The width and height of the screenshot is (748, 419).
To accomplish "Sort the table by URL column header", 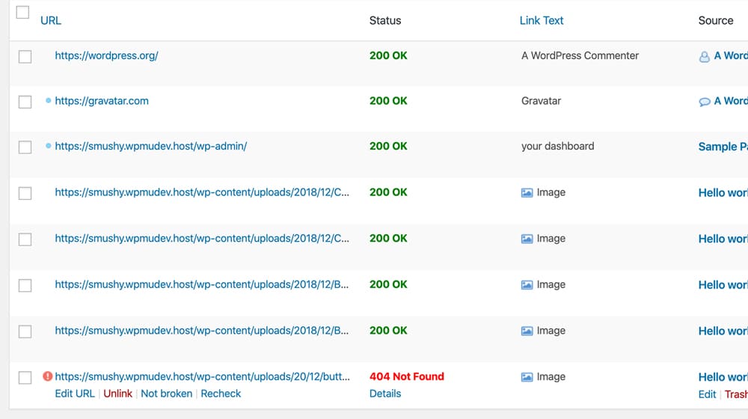I will click(51, 20).
